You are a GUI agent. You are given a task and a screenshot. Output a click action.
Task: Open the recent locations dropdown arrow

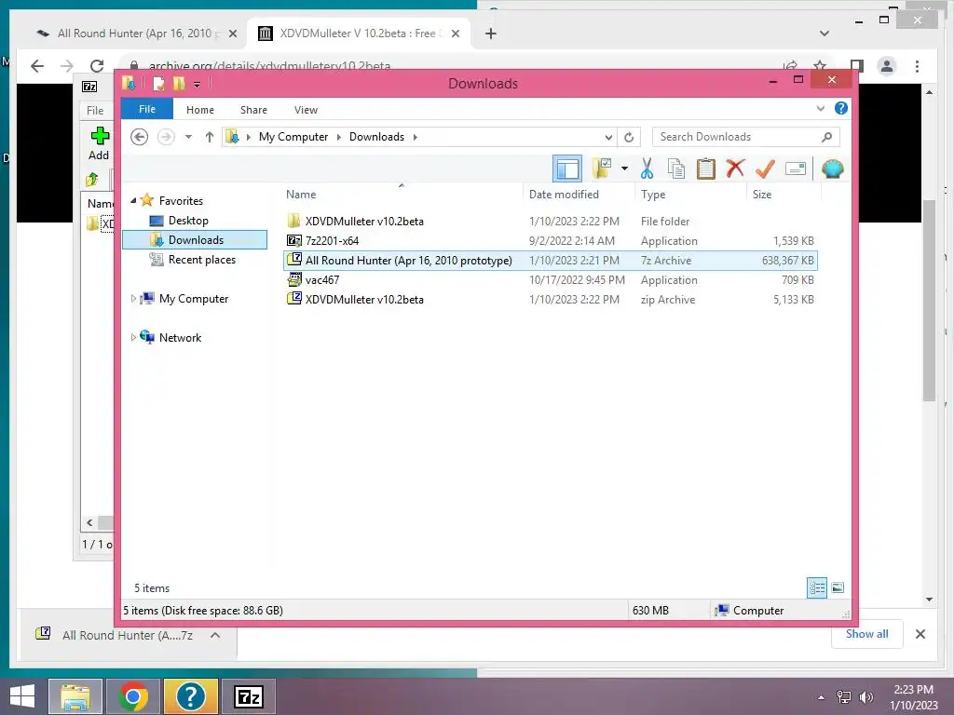pos(188,137)
